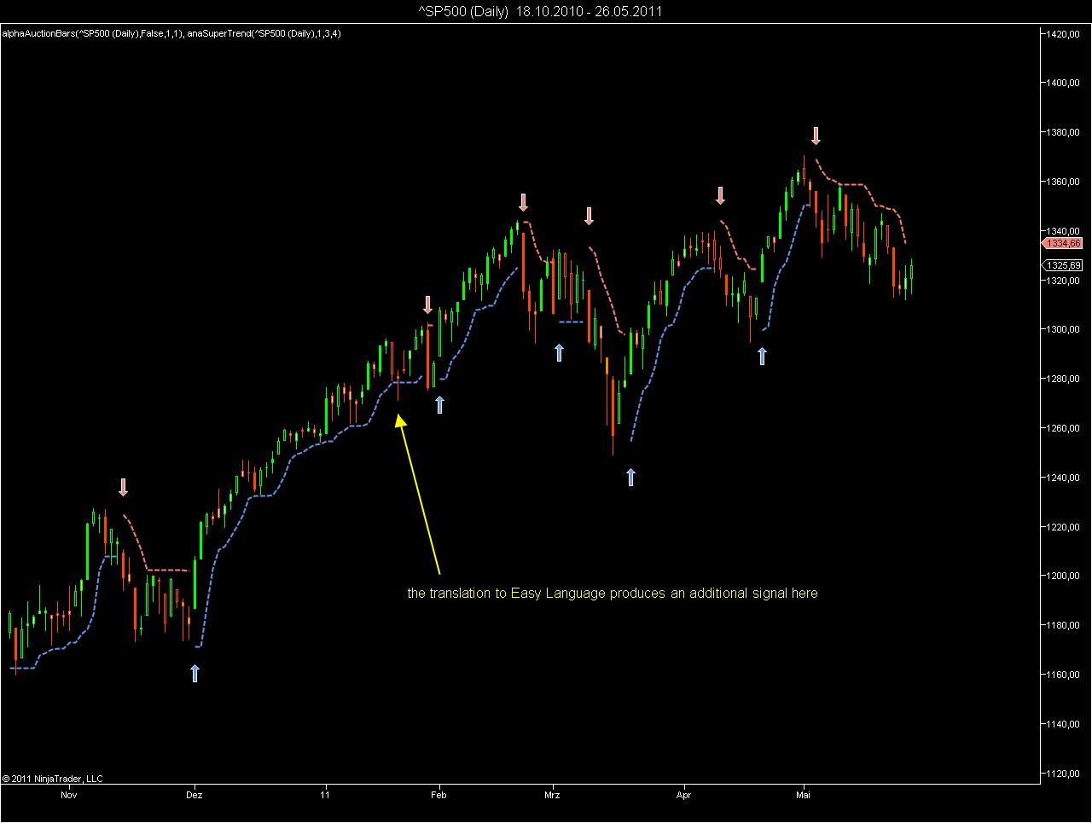Click the red sell arrow above November high
The height and width of the screenshot is (823, 1092).
pos(123,487)
